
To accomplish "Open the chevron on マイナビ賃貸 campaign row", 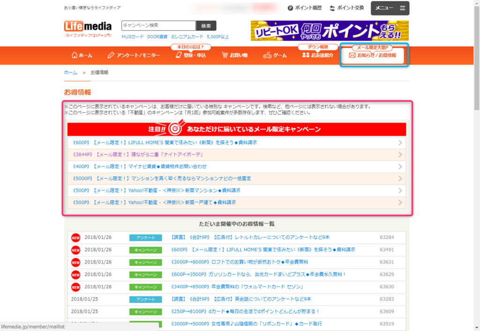I will (x=400, y=167).
